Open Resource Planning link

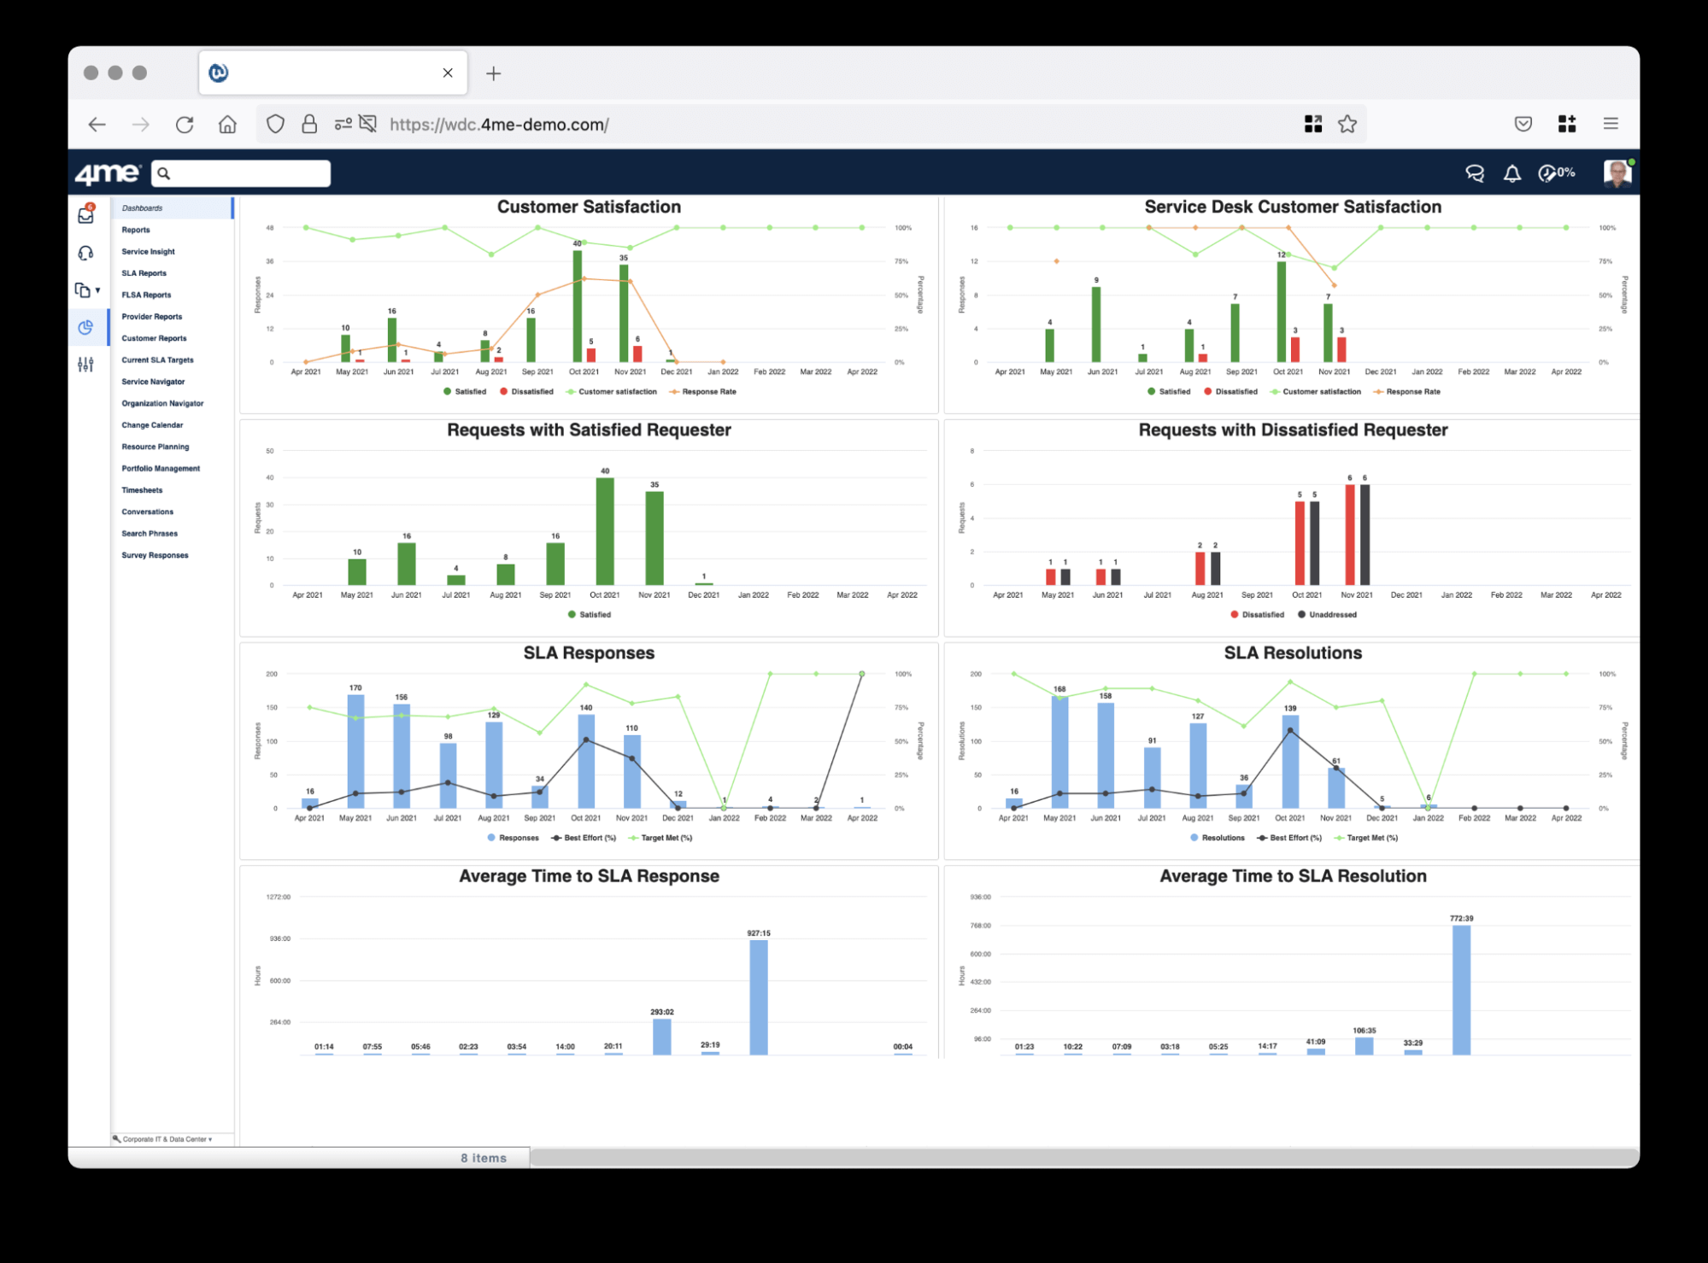point(156,447)
